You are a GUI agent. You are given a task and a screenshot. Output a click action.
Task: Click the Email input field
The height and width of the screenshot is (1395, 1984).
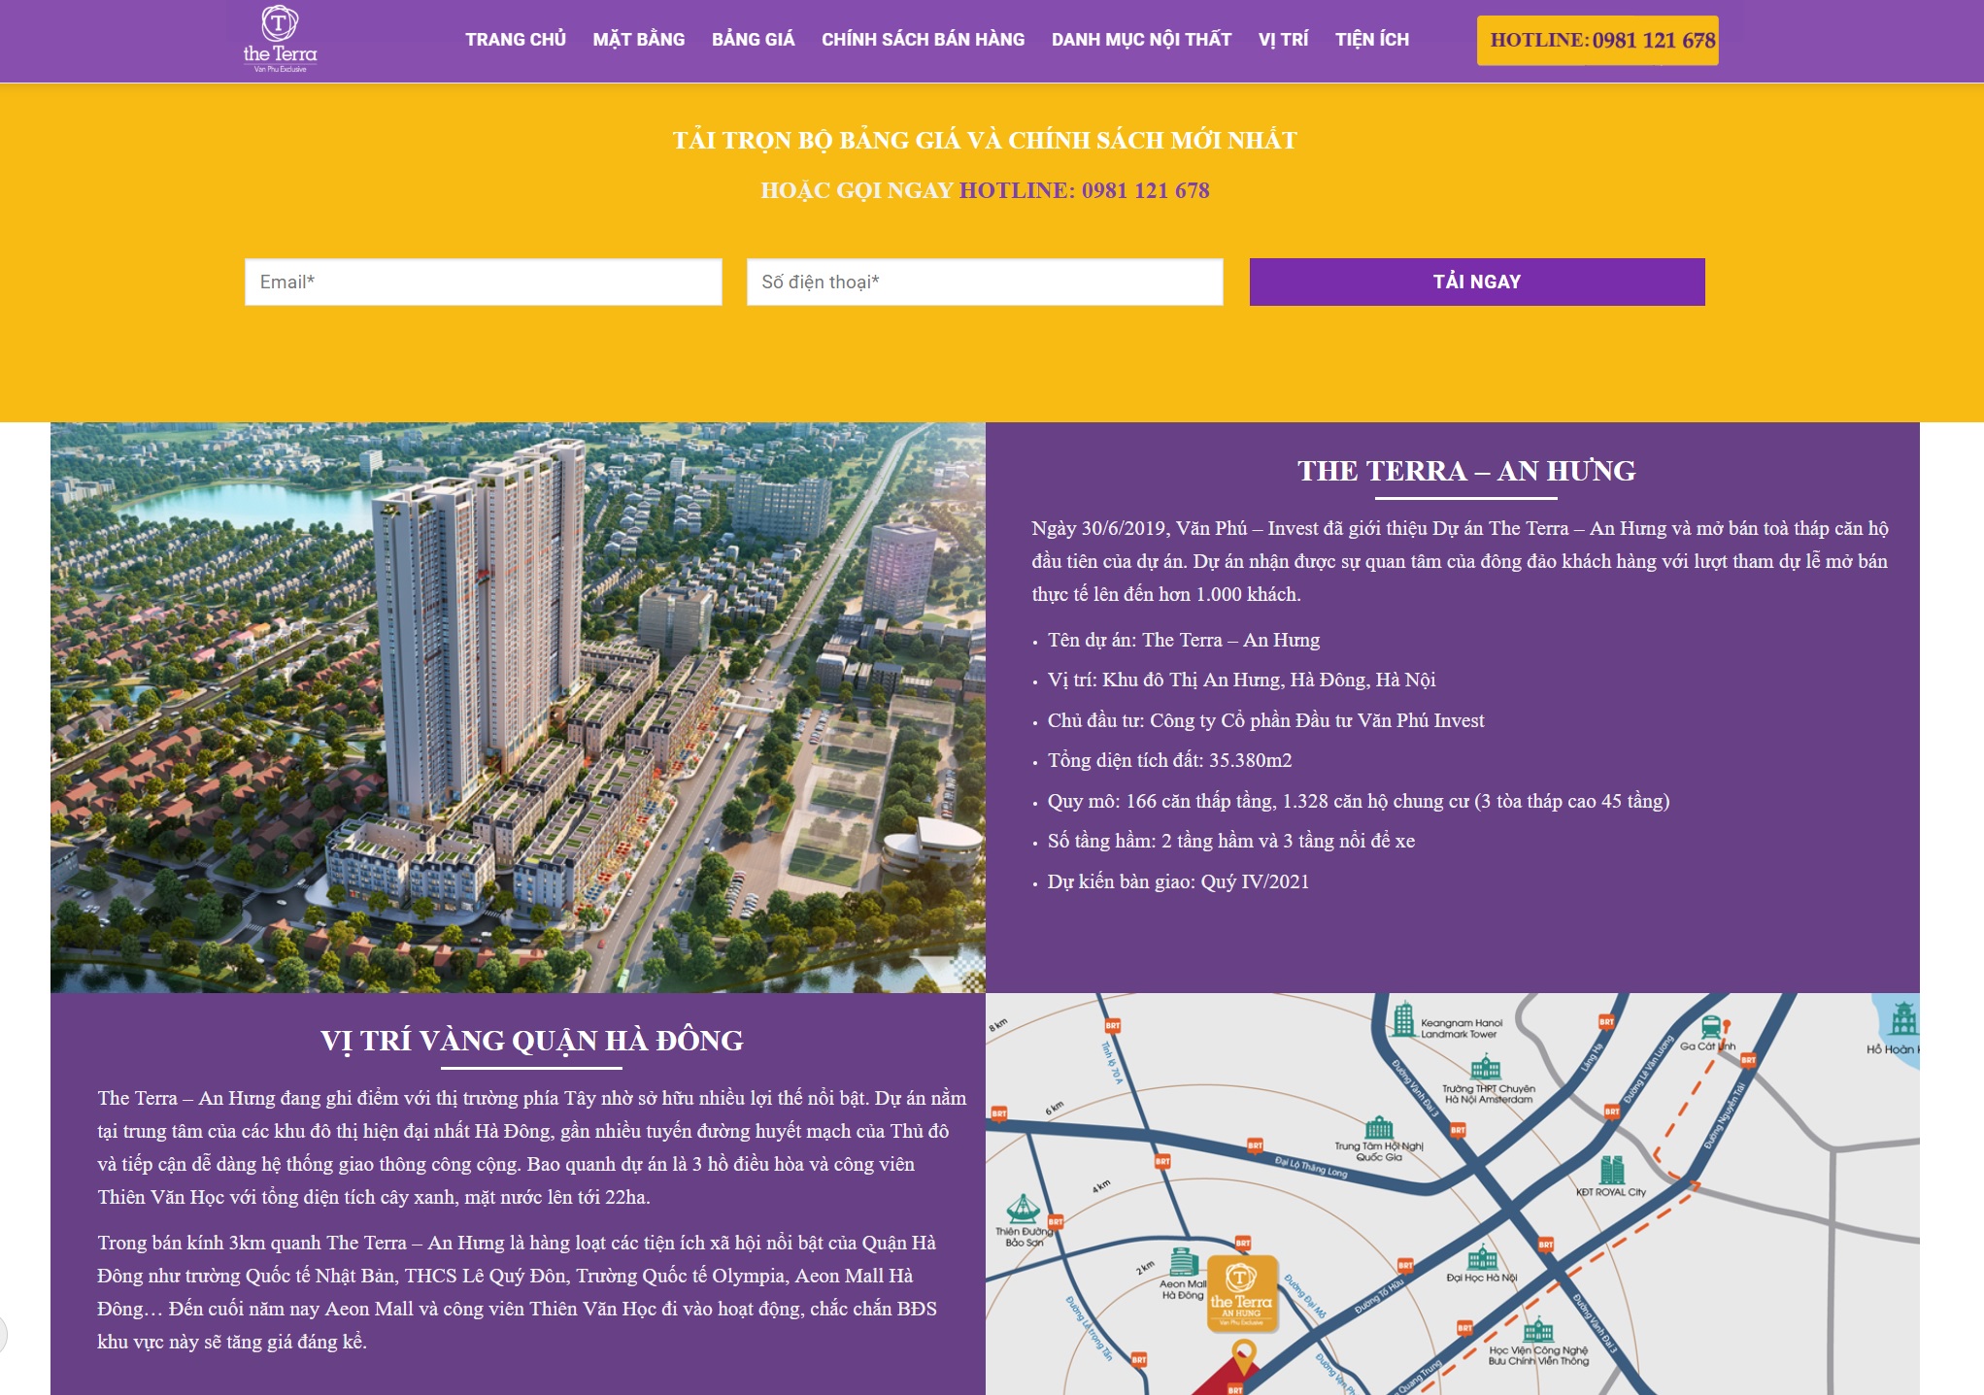pos(483,282)
